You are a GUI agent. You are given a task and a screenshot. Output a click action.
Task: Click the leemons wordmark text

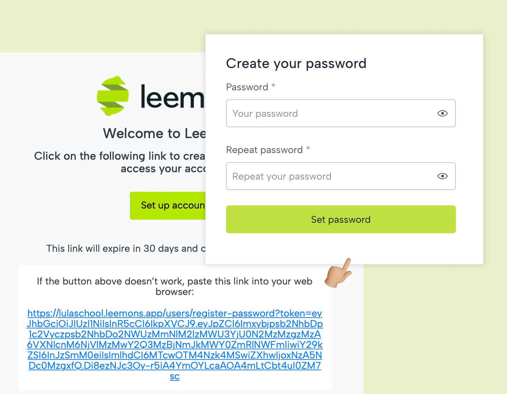pyautogui.click(x=172, y=97)
